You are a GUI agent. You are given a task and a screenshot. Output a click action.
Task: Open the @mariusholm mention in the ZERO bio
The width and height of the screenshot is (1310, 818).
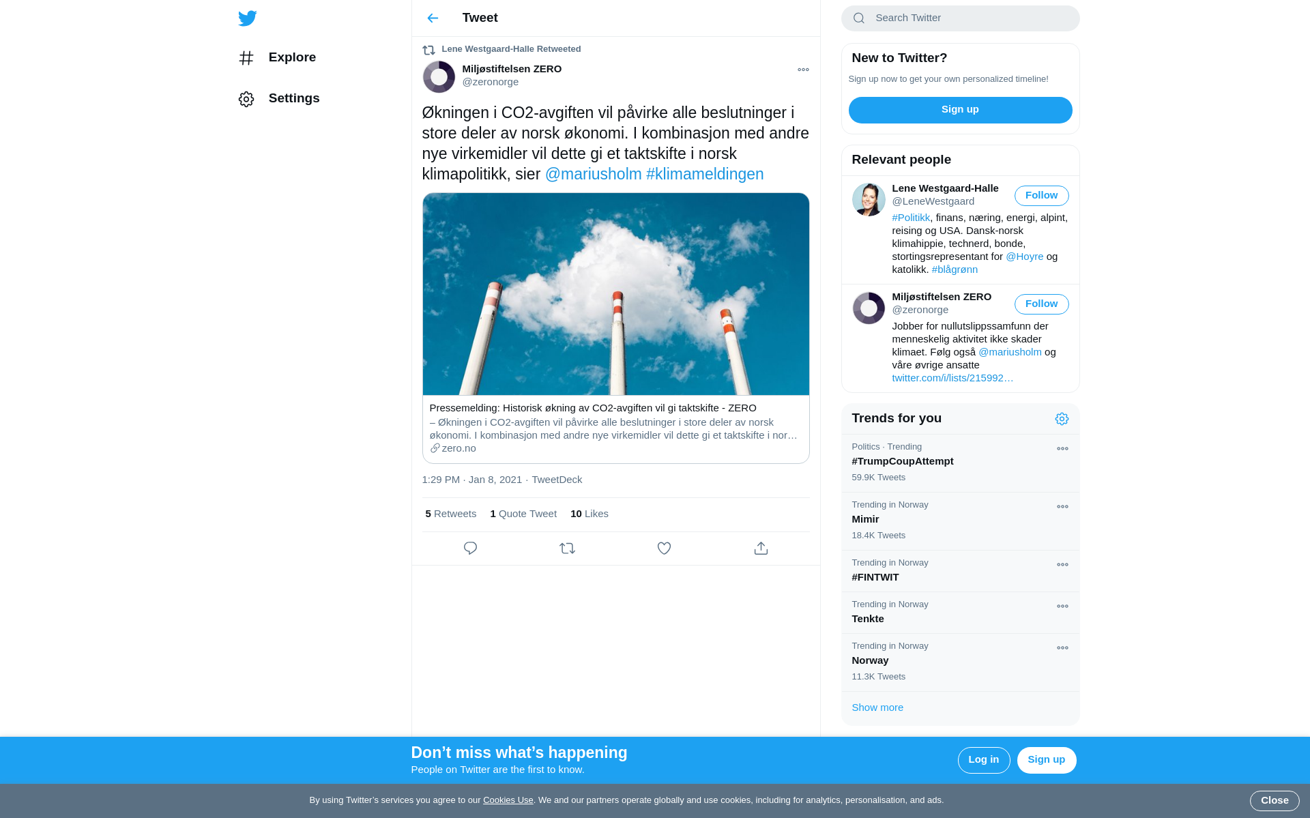click(1010, 352)
